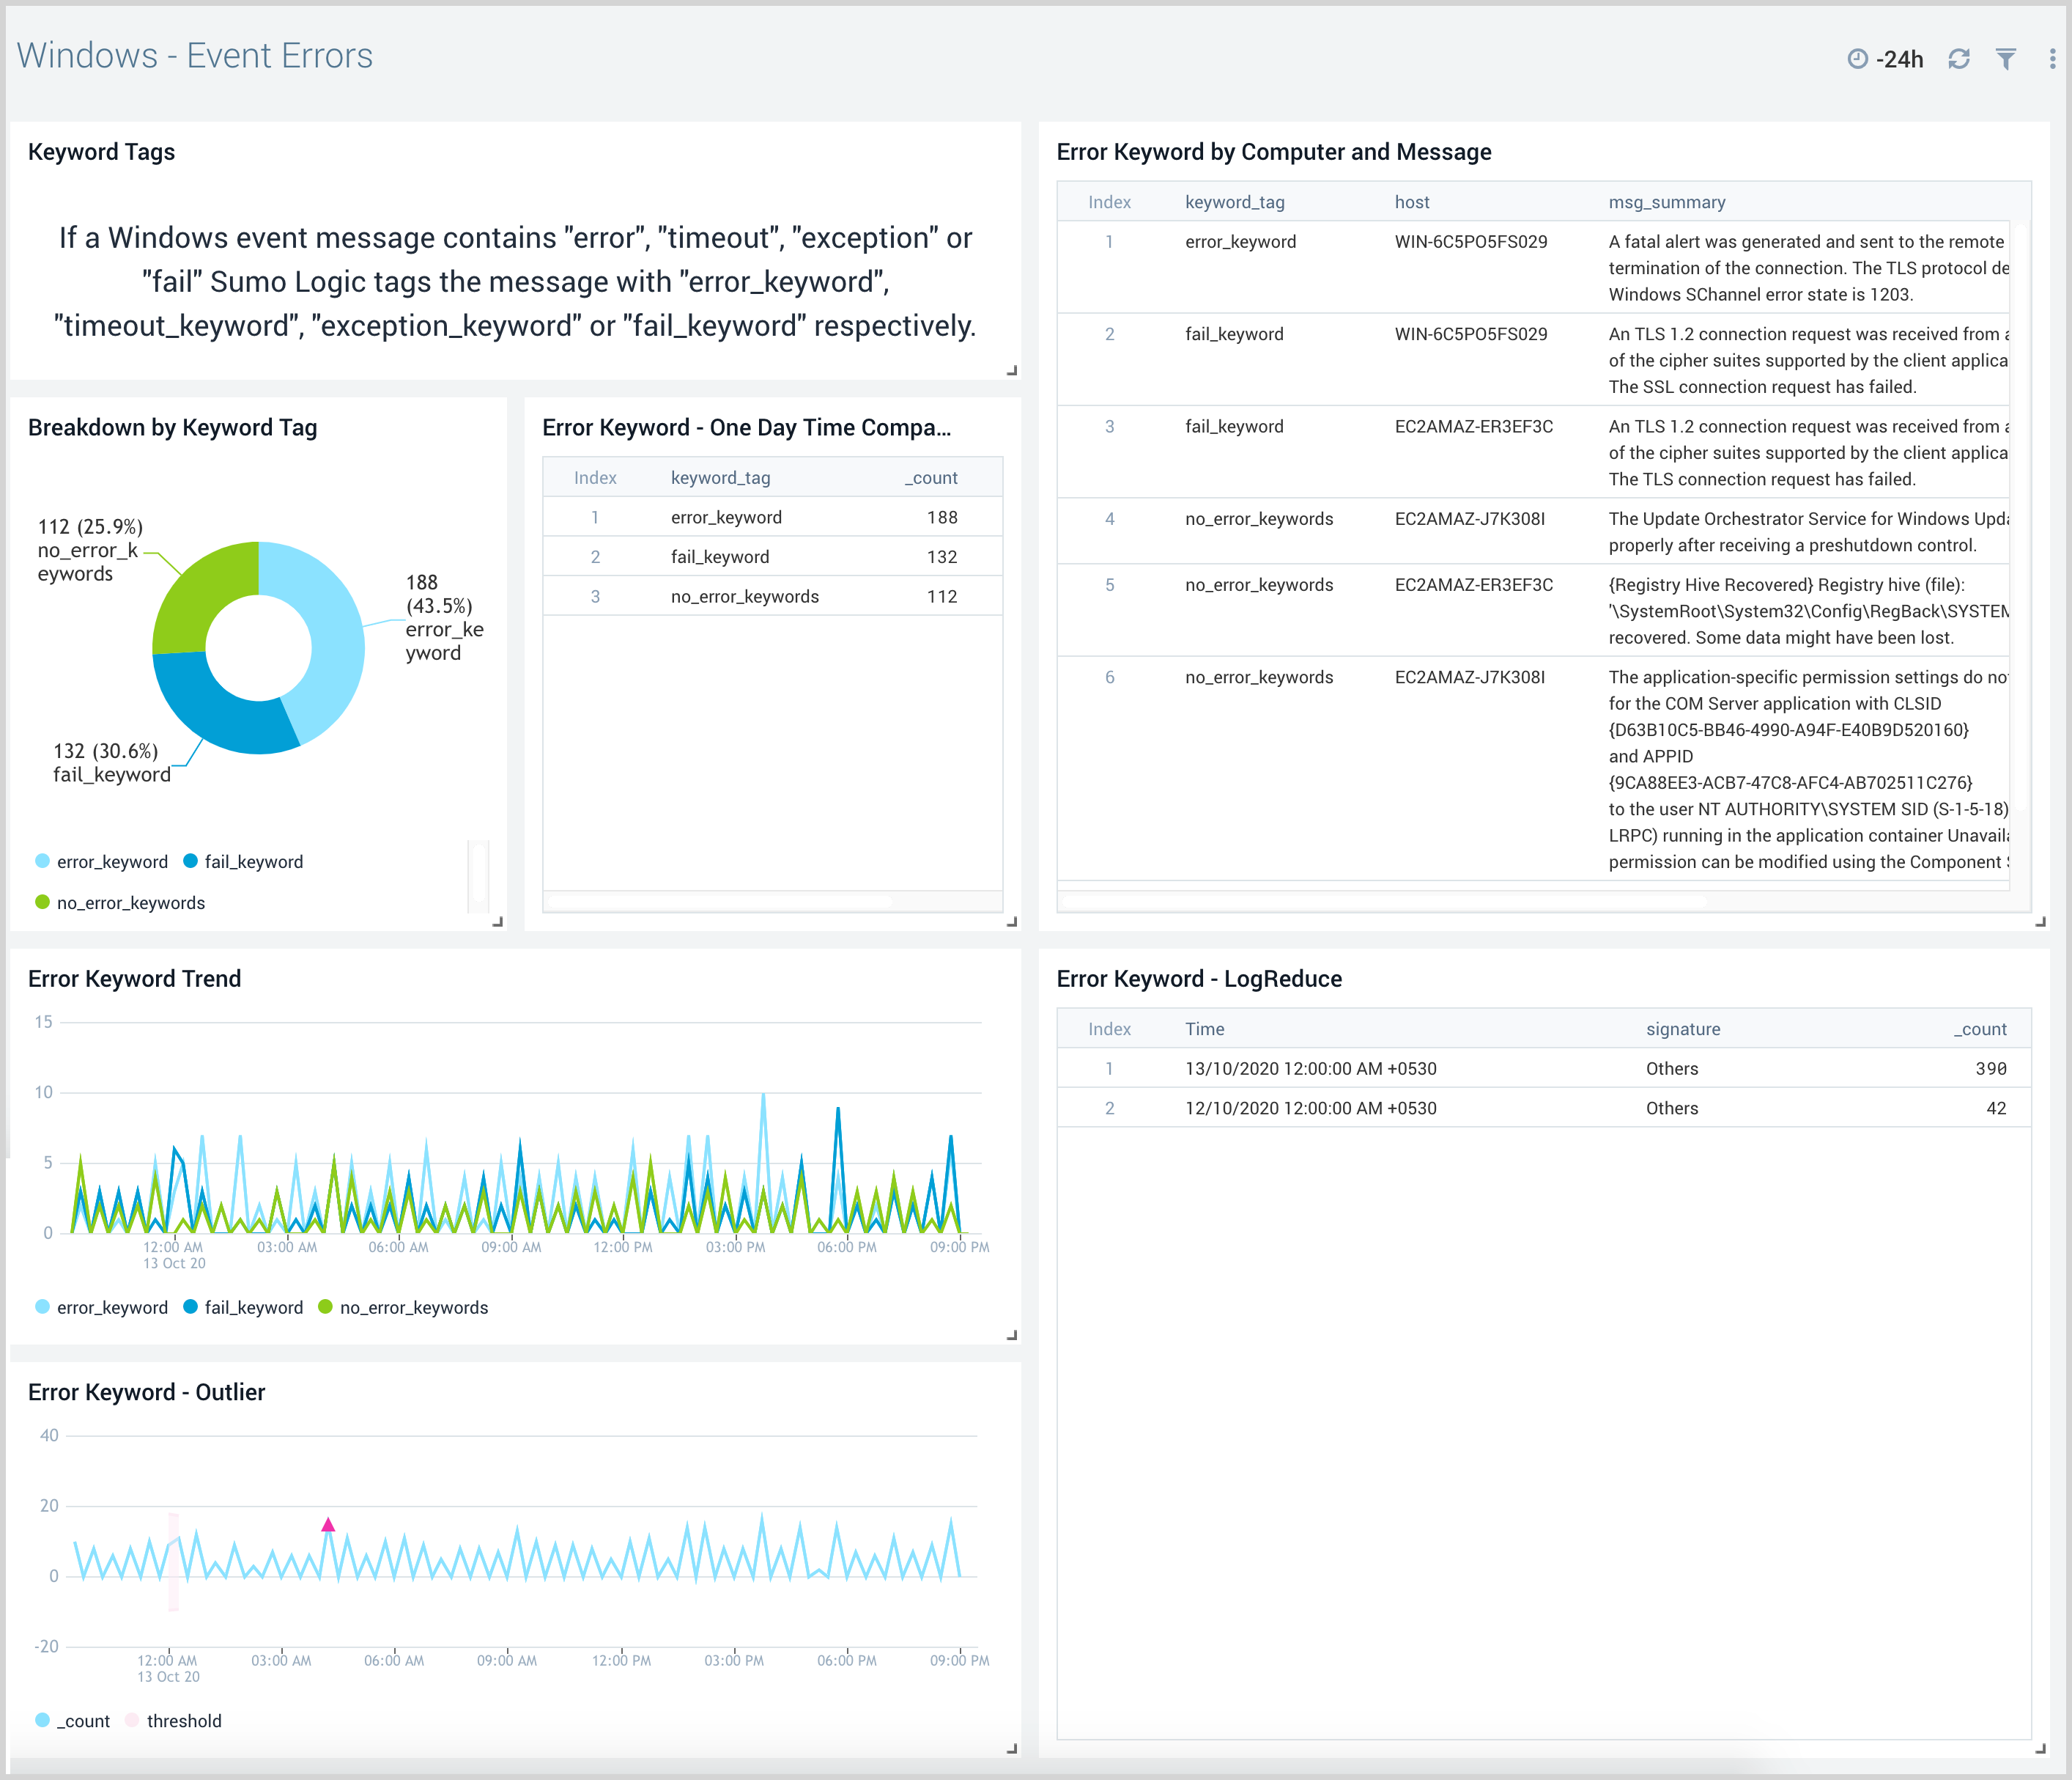Open the time range clock icon
The image size is (2072, 1780).
(1857, 59)
